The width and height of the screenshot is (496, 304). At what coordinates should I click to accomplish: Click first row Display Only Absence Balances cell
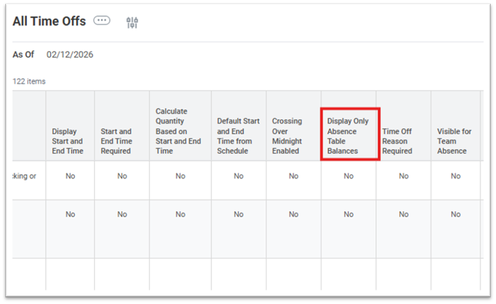[x=349, y=176]
